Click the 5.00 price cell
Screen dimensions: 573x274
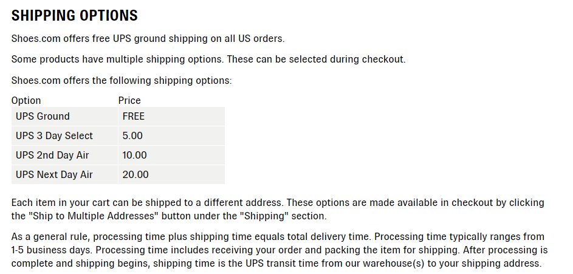click(171, 136)
